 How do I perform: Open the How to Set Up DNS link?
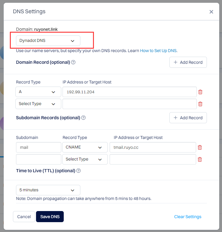(x=158, y=51)
